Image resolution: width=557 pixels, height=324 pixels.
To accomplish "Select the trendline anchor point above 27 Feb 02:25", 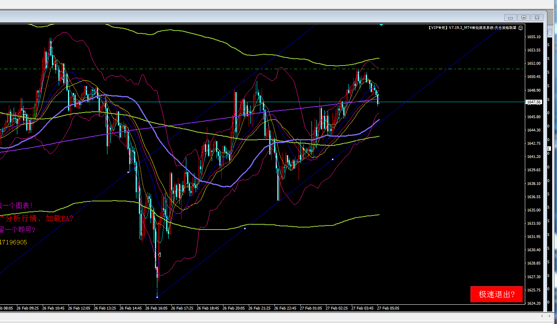I will coord(332,160).
